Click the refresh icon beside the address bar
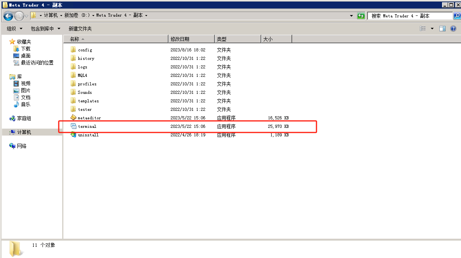This screenshot has width=461, height=258. [x=361, y=16]
